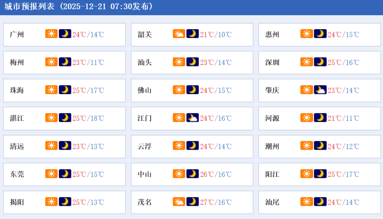
Task: Click the 清远 forecast card
Action: coord(64,146)
